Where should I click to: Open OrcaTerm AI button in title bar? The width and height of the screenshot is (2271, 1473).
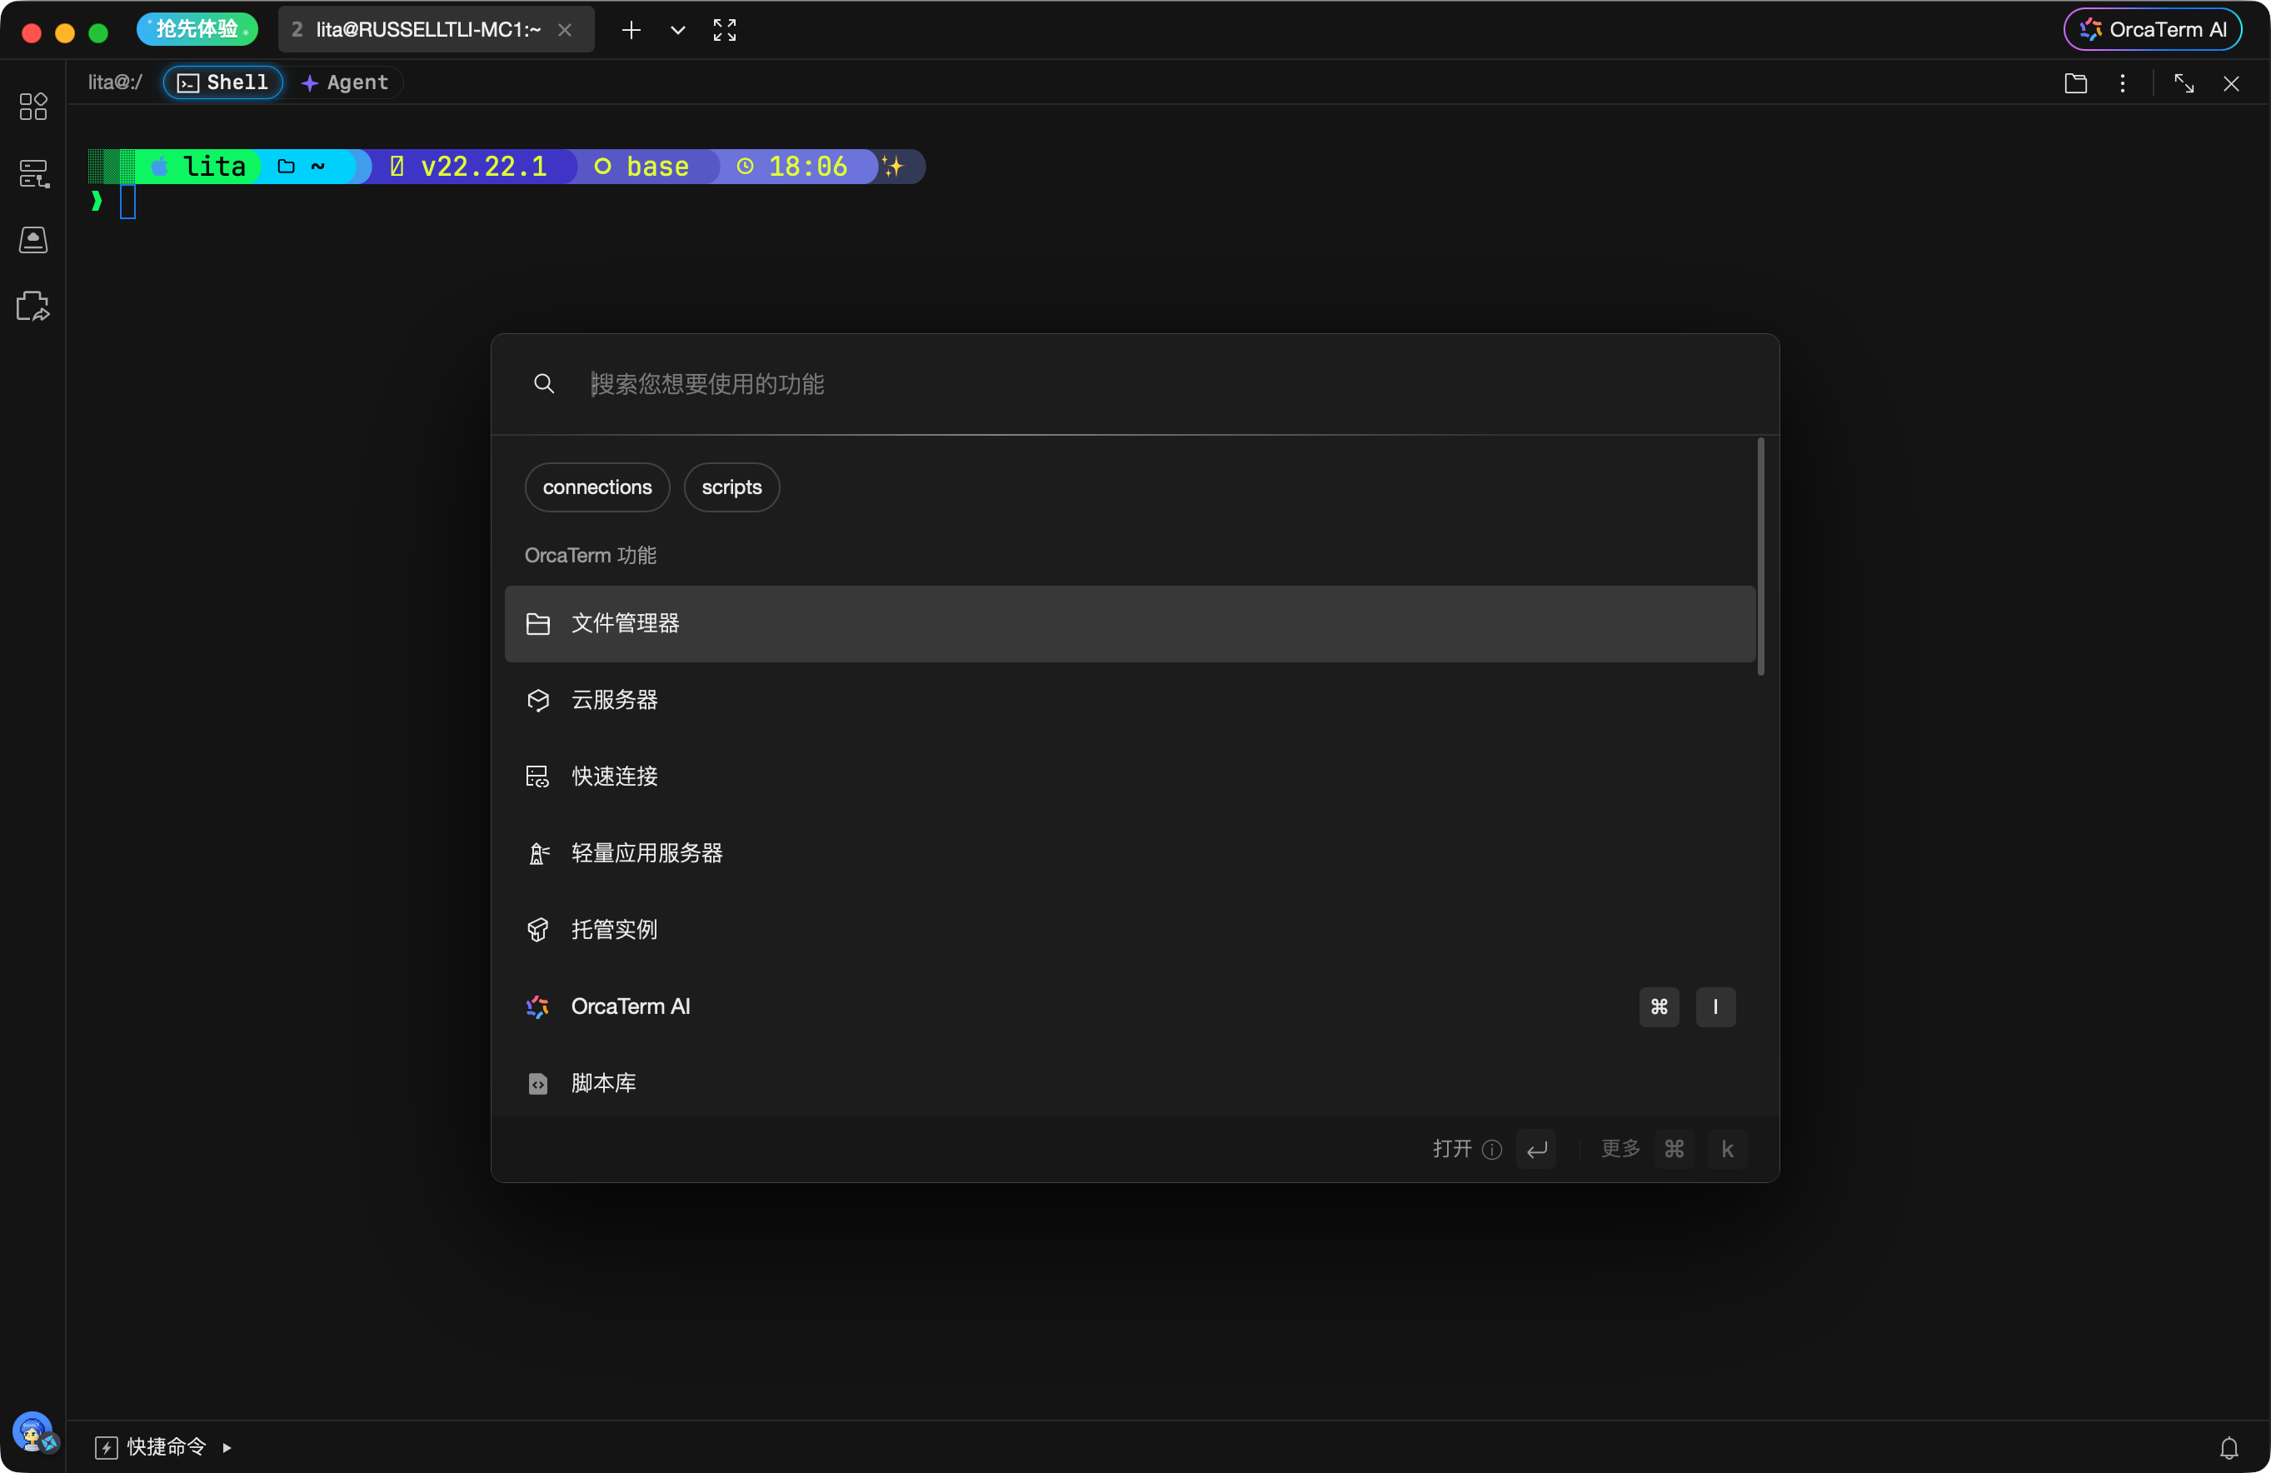[2153, 29]
